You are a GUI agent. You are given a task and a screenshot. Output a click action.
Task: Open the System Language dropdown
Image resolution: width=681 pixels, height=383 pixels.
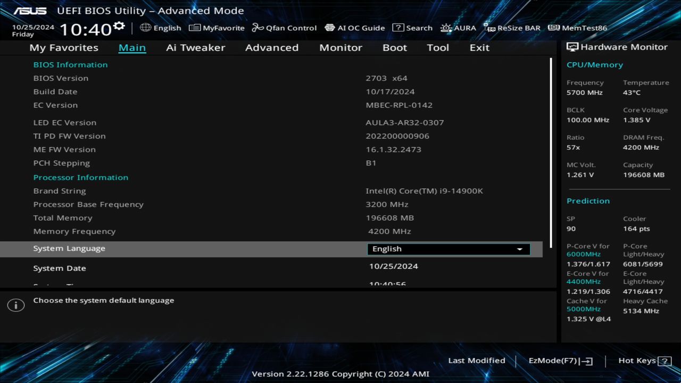448,248
